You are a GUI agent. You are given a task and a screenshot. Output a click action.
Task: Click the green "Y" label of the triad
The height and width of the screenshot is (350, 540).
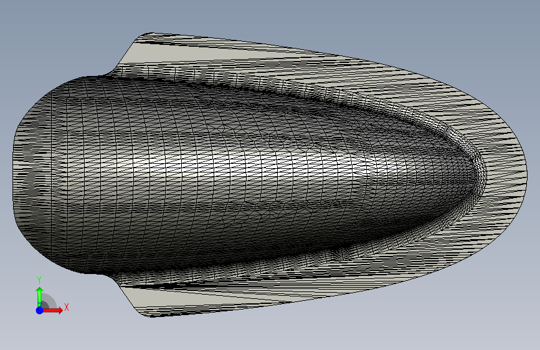[x=39, y=280]
